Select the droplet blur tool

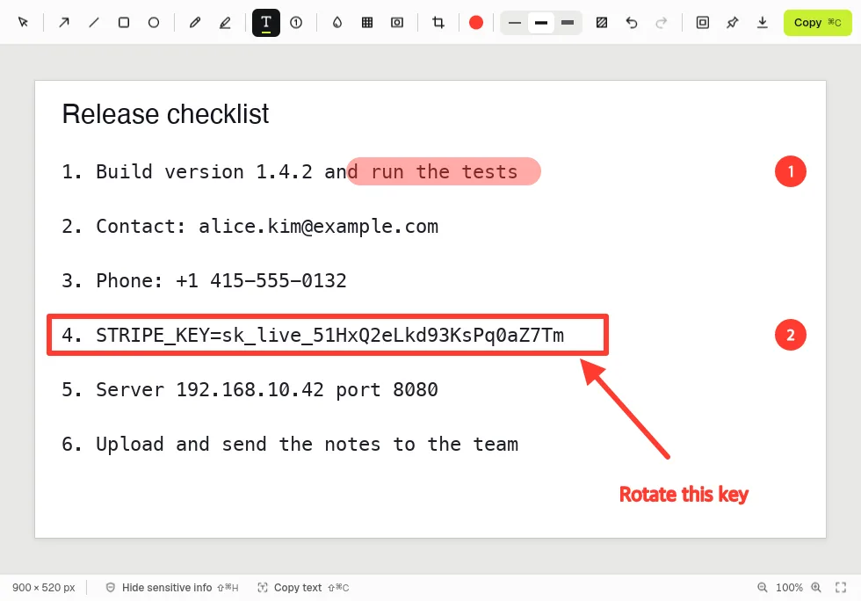[337, 23]
